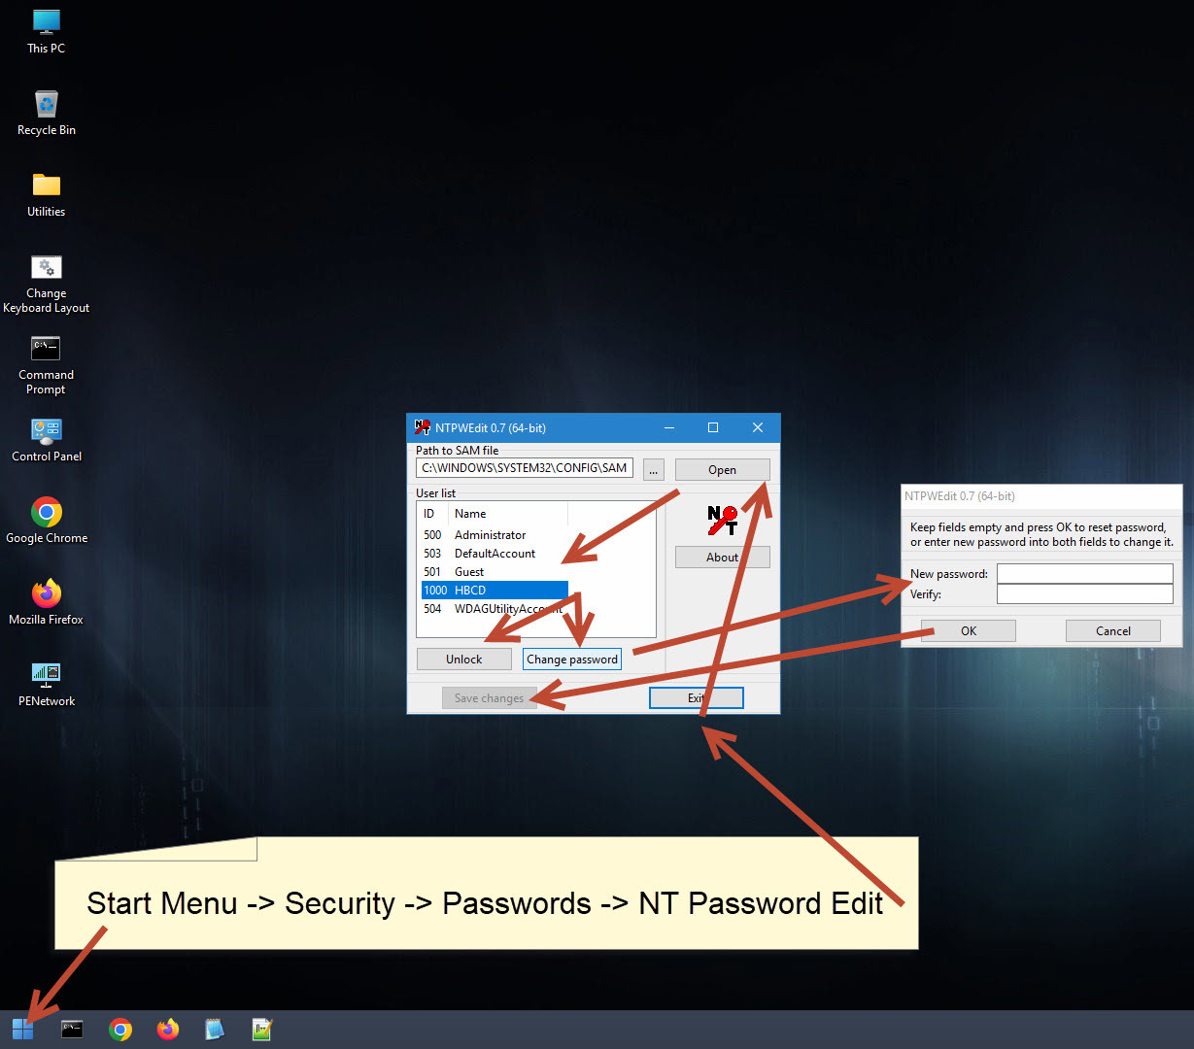Maximize the NTPWEdit window
The image size is (1194, 1049).
point(713,427)
